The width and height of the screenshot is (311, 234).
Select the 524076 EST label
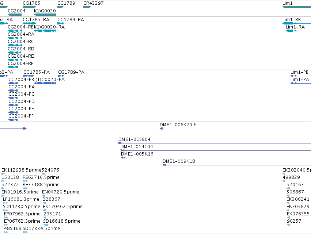50,170
